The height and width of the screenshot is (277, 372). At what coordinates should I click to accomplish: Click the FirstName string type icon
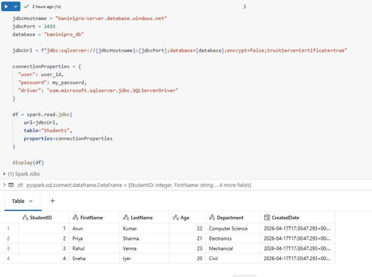(75, 218)
